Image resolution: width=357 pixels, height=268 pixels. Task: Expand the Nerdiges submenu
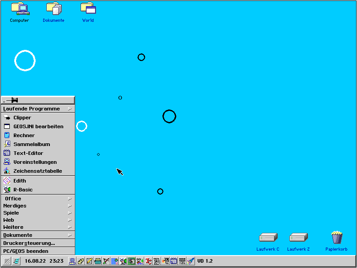pyautogui.click(x=38, y=206)
